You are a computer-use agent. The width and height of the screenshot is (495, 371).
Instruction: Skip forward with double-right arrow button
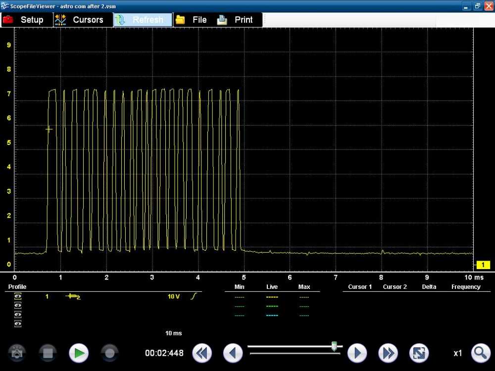[388, 353]
